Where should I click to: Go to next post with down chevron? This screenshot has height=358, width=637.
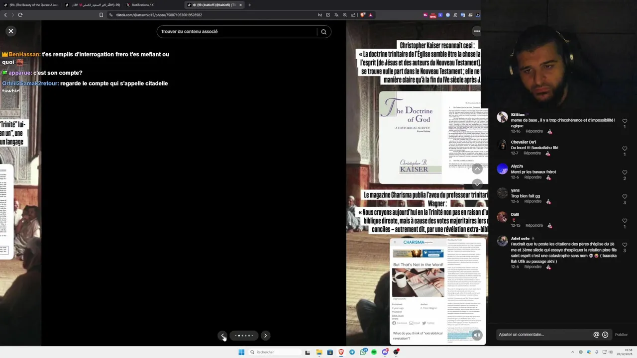pyautogui.click(x=477, y=184)
